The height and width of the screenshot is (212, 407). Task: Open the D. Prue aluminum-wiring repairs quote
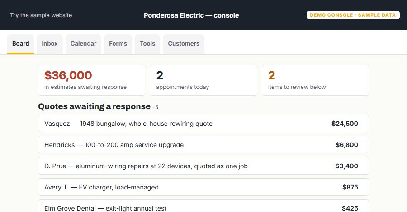point(203,166)
